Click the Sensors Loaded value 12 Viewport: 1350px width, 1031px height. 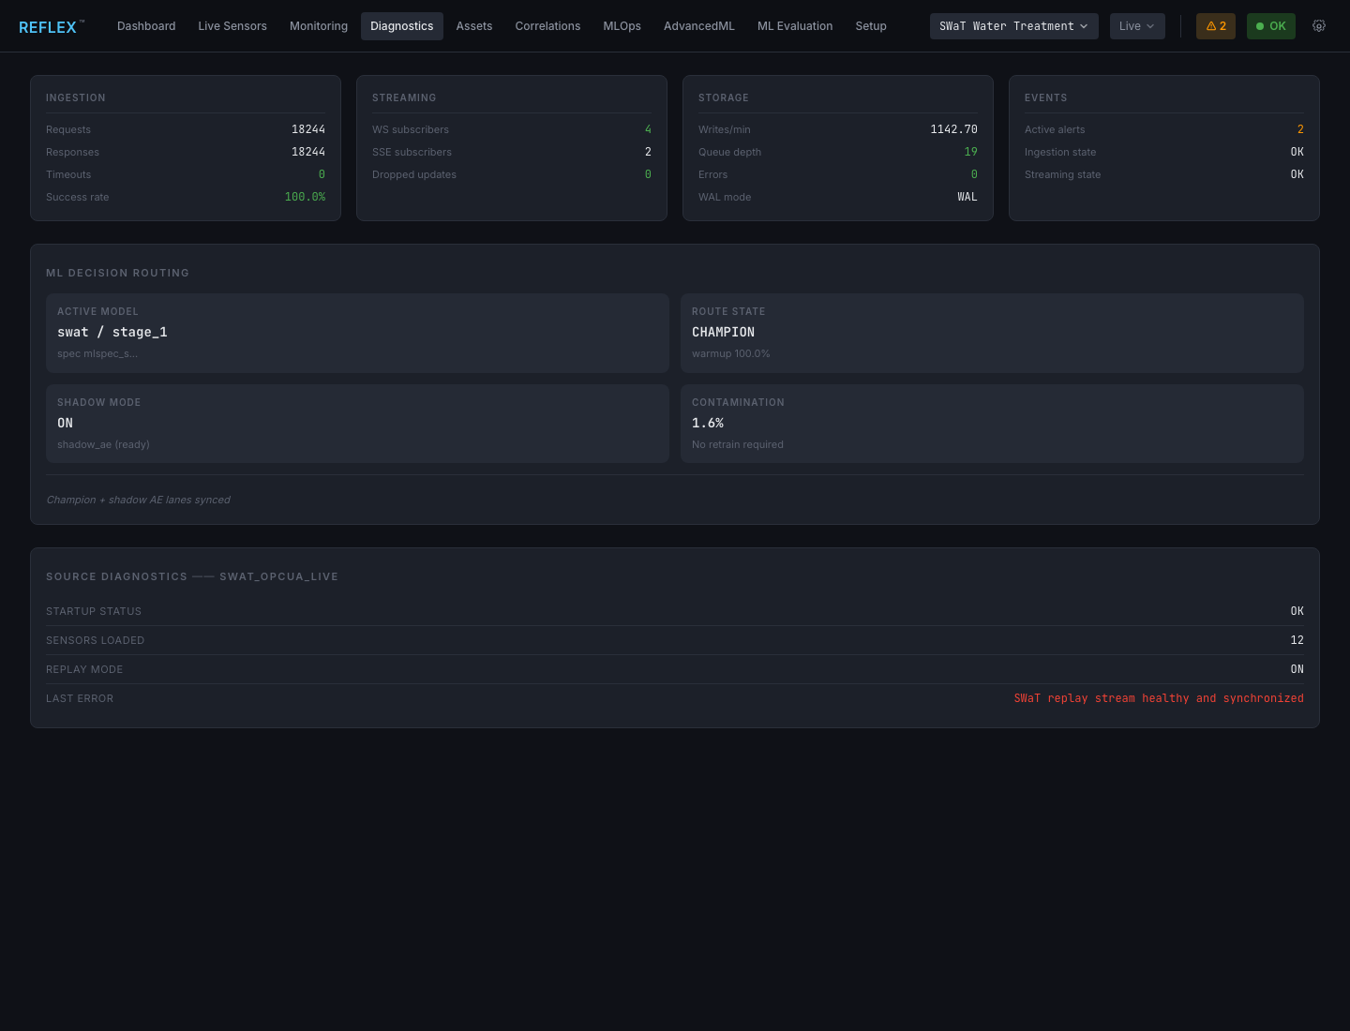click(1297, 640)
